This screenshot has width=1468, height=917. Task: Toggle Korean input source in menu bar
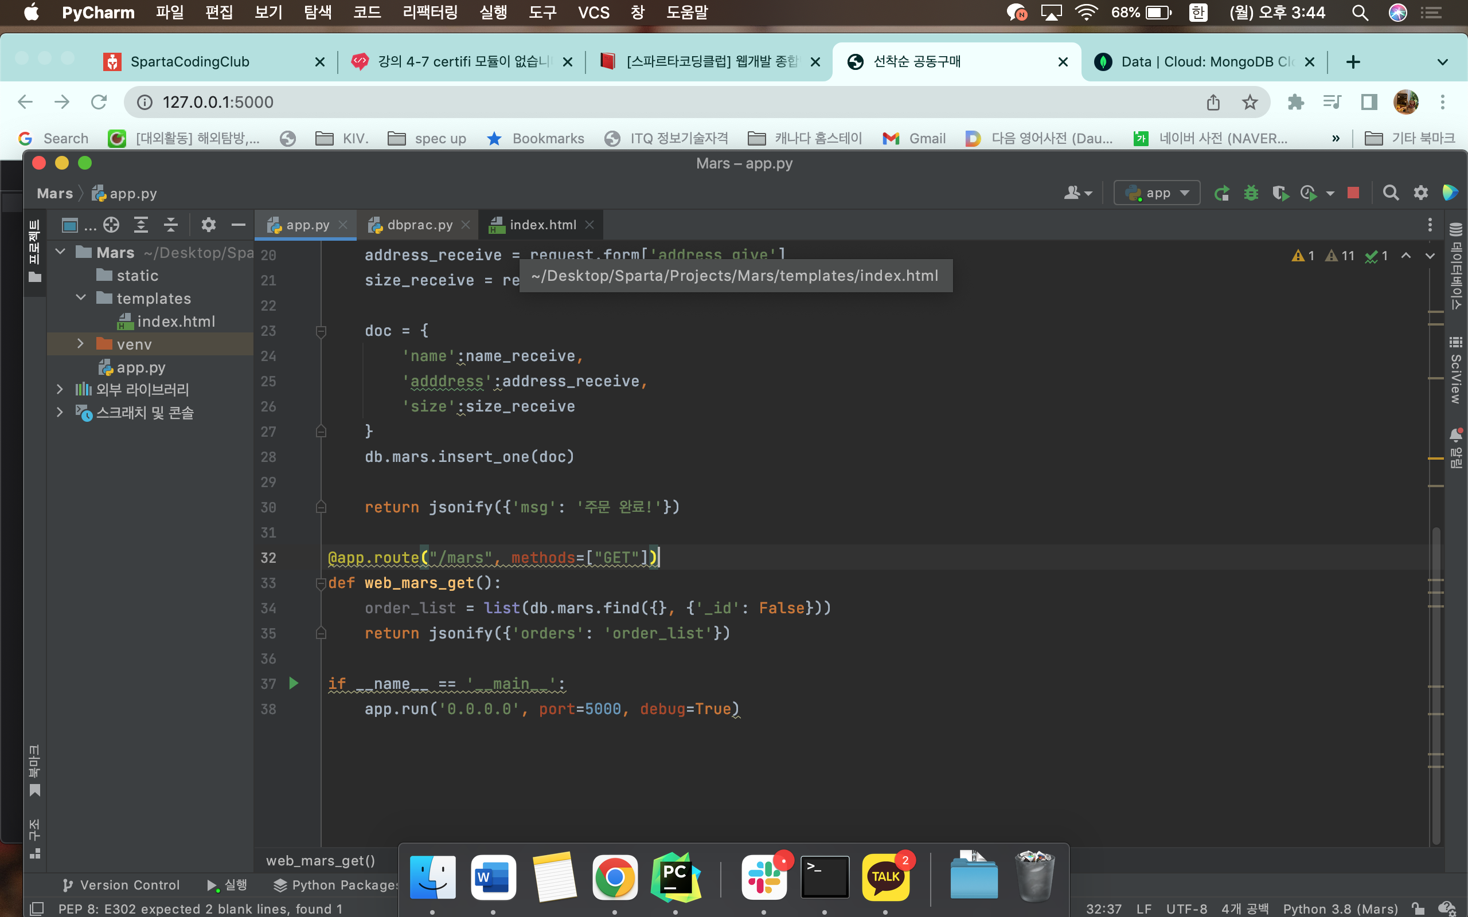coord(1198,12)
